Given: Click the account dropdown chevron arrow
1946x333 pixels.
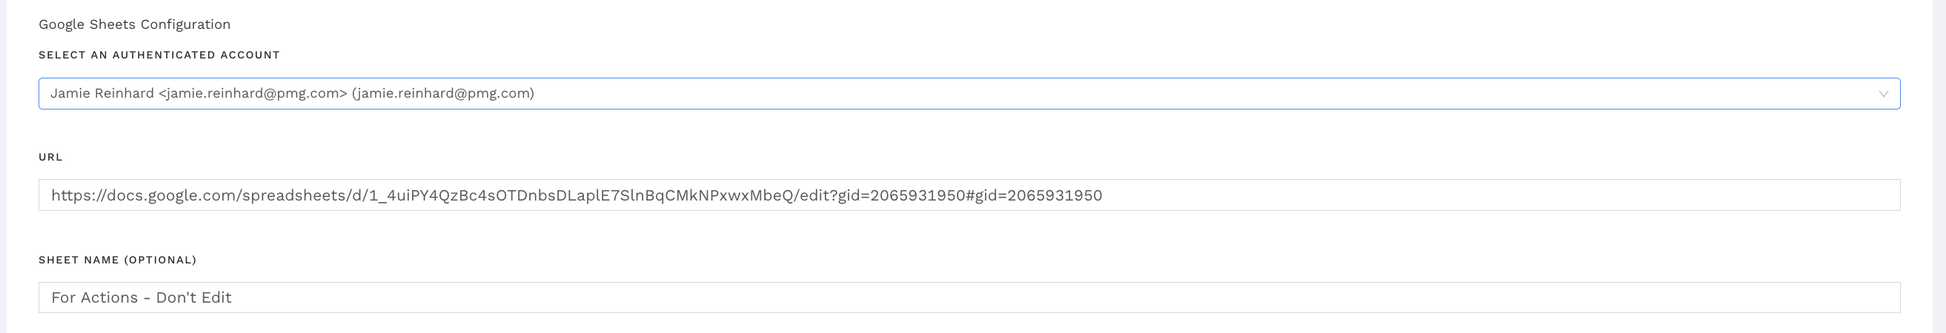Looking at the screenshot, I should 1882,94.
